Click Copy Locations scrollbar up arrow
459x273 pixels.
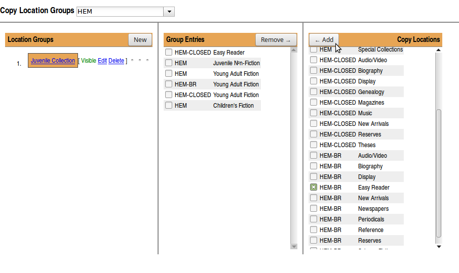tap(439, 50)
